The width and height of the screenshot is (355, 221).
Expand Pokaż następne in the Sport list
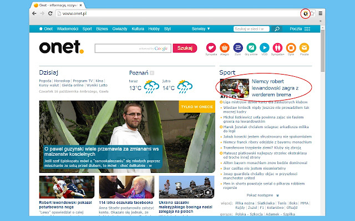click(262, 195)
